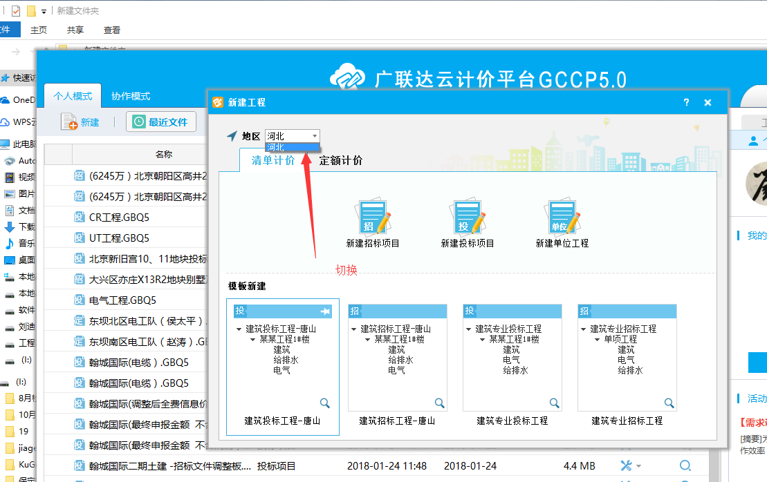Select 东坝北区电工队（侯太平）file row

[x=126, y=321]
